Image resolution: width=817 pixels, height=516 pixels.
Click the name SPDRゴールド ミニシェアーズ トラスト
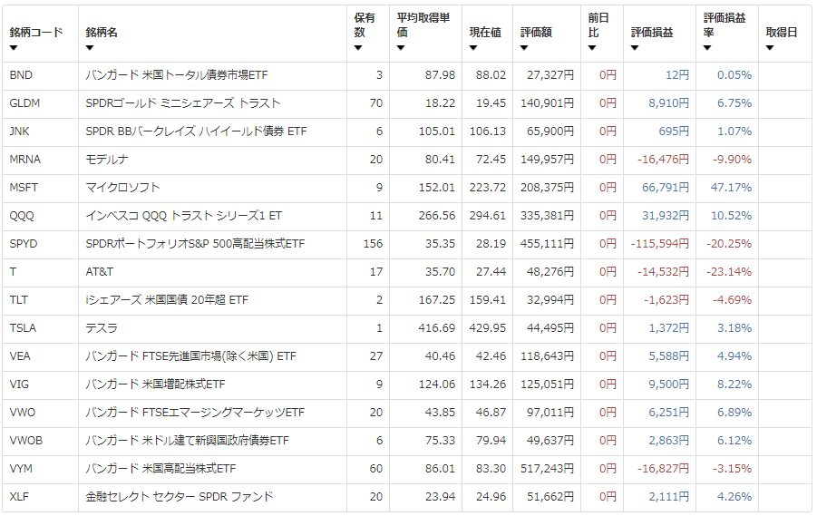pos(183,103)
